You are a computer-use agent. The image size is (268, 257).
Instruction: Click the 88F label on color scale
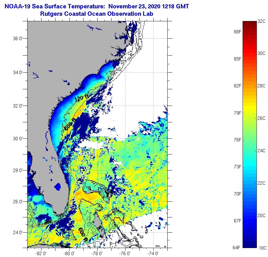pyautogui.click(x=238, y=32)
